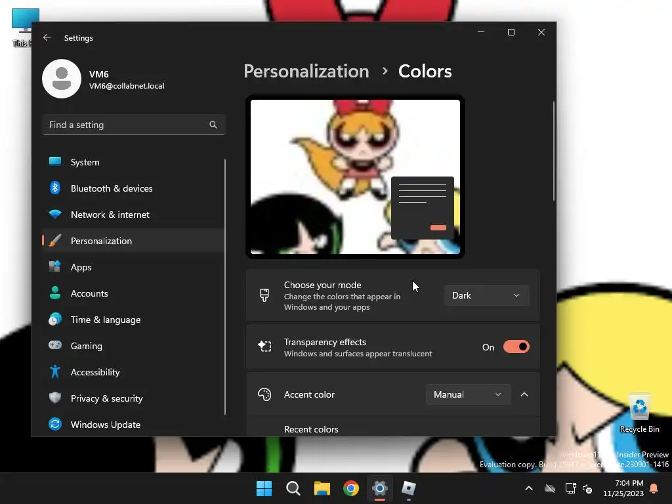Collapse the Accent color section

[x=524, y=394]
